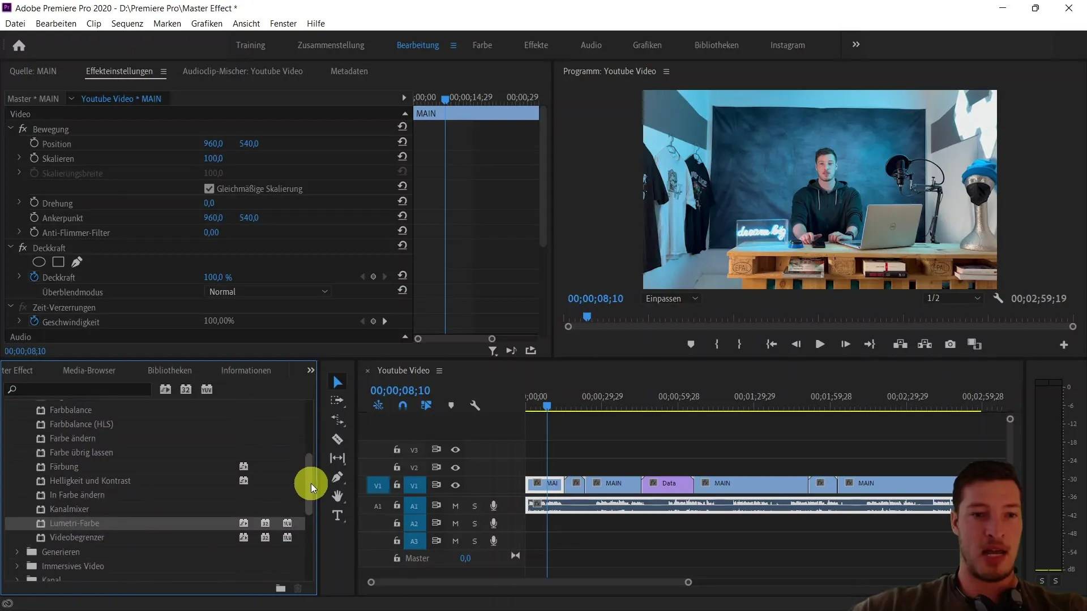
Task: Open timeline display settings wrench
Action: click(475, 406)
